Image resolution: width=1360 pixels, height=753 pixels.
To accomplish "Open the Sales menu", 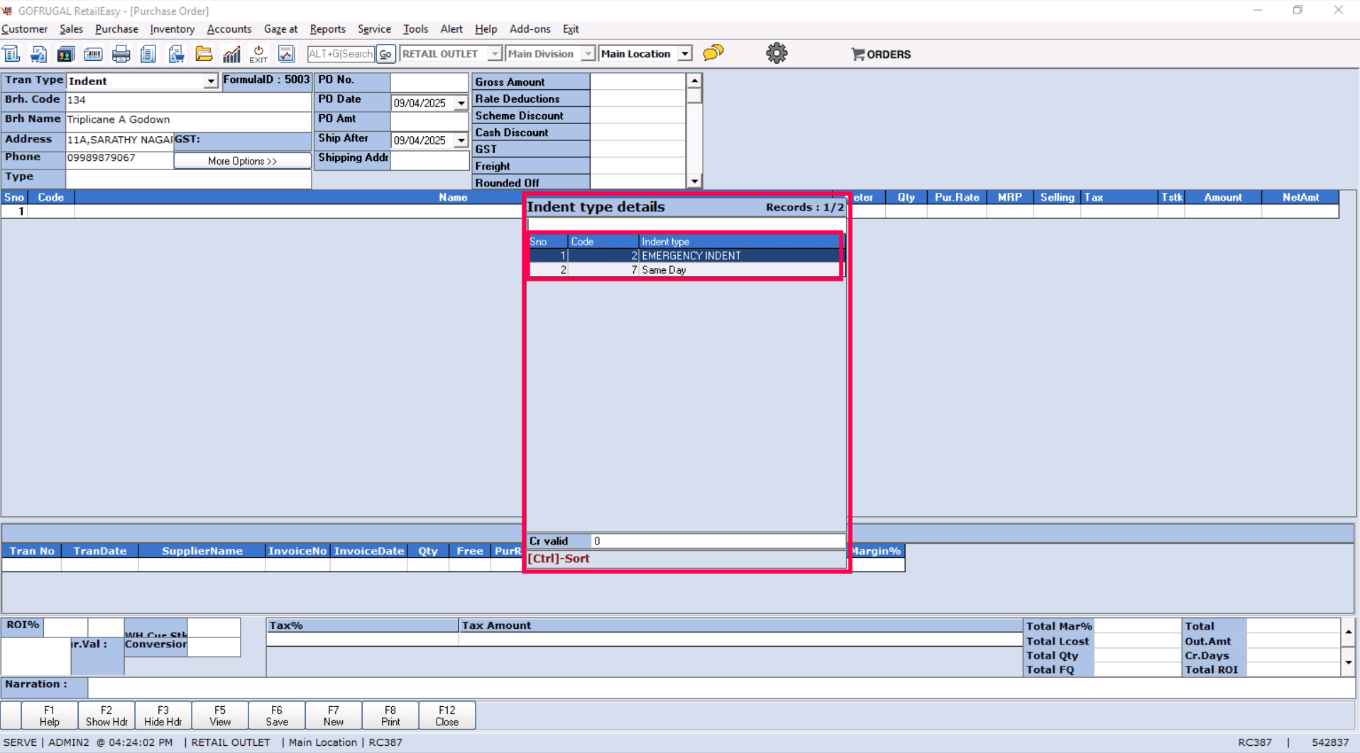I will pyautogui.click(x=71, y=29).
